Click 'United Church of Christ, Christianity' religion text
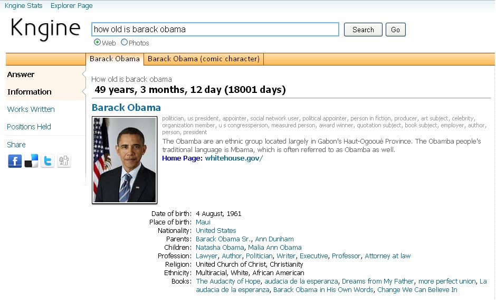Viewport: 496px width, 301px height. 249,264
